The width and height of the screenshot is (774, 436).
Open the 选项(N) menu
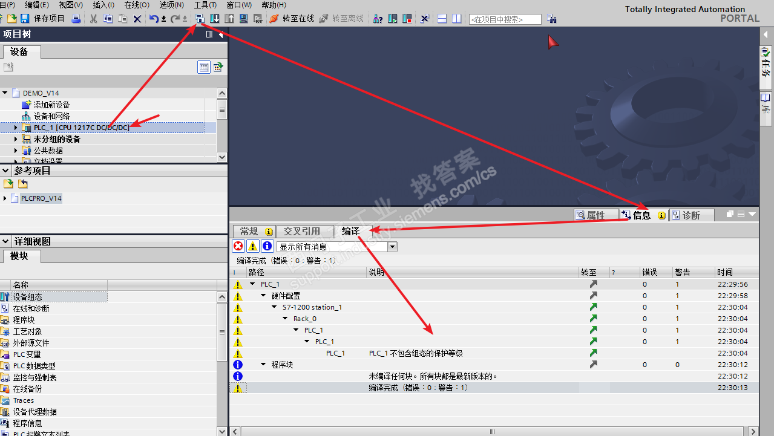[171, 5]
